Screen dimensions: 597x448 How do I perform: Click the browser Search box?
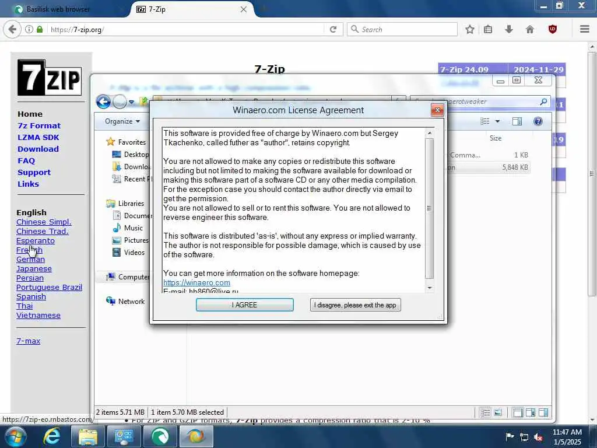click(x=402, y=29)
